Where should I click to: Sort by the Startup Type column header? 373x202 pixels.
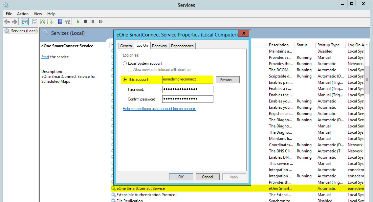pos(331,45)
